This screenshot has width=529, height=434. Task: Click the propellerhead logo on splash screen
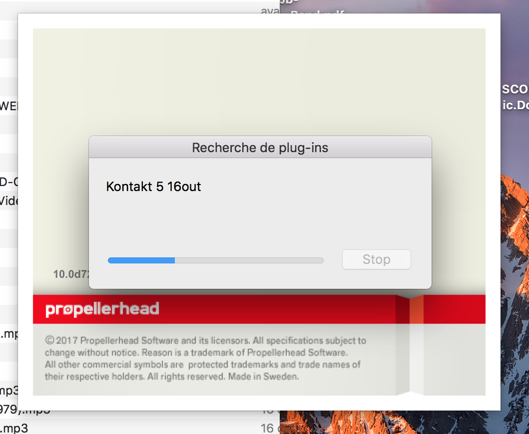(102, 309)
